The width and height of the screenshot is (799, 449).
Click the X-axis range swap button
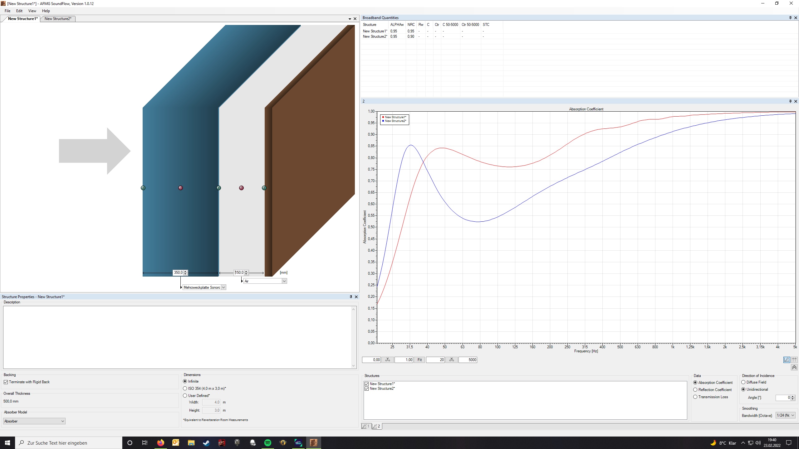pyautogui.click(x=451, y=360)
